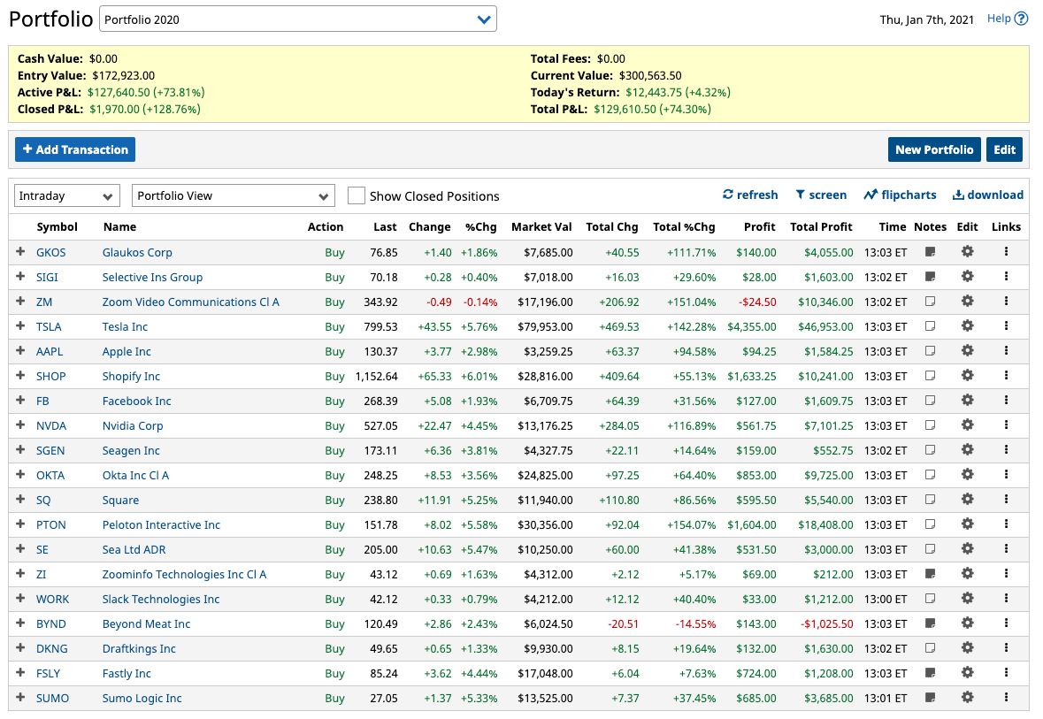Expand the NVDA row details

(20, 425)
